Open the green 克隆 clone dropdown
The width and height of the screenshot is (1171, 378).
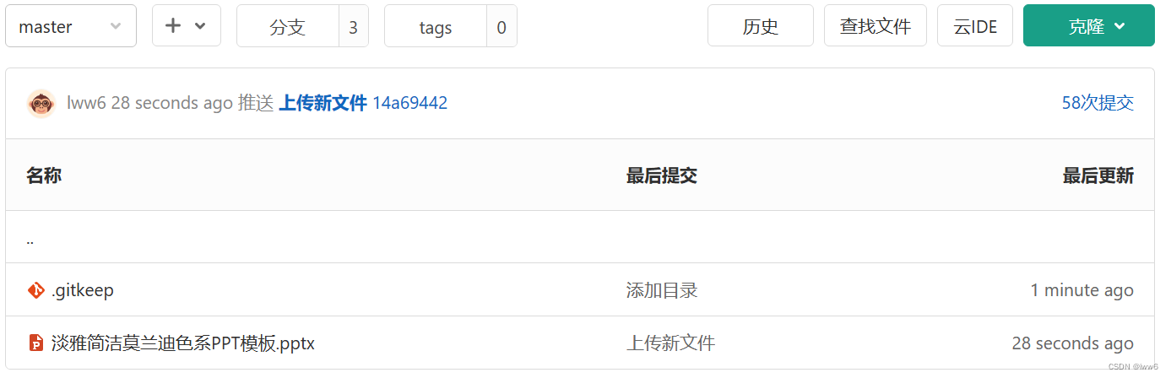point(1088,26)
